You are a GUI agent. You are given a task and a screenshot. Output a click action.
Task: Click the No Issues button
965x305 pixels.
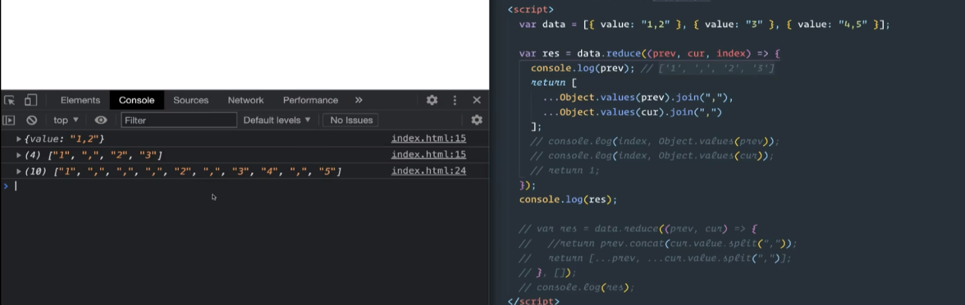(x=351, y=121)
